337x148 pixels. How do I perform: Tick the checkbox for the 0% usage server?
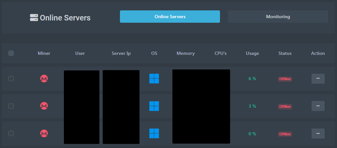[x=11, y=133]
